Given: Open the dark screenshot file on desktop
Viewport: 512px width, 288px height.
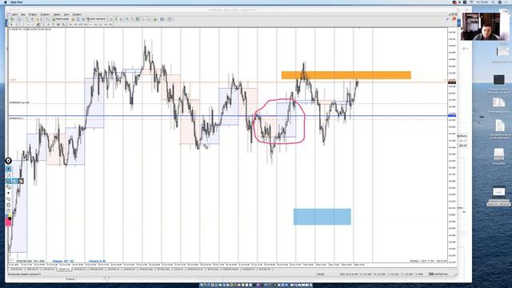Looking at the screenshot, I should coord(498,80).
